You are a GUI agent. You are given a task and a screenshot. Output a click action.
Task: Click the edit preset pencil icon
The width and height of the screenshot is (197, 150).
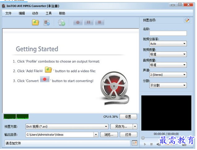187,20
